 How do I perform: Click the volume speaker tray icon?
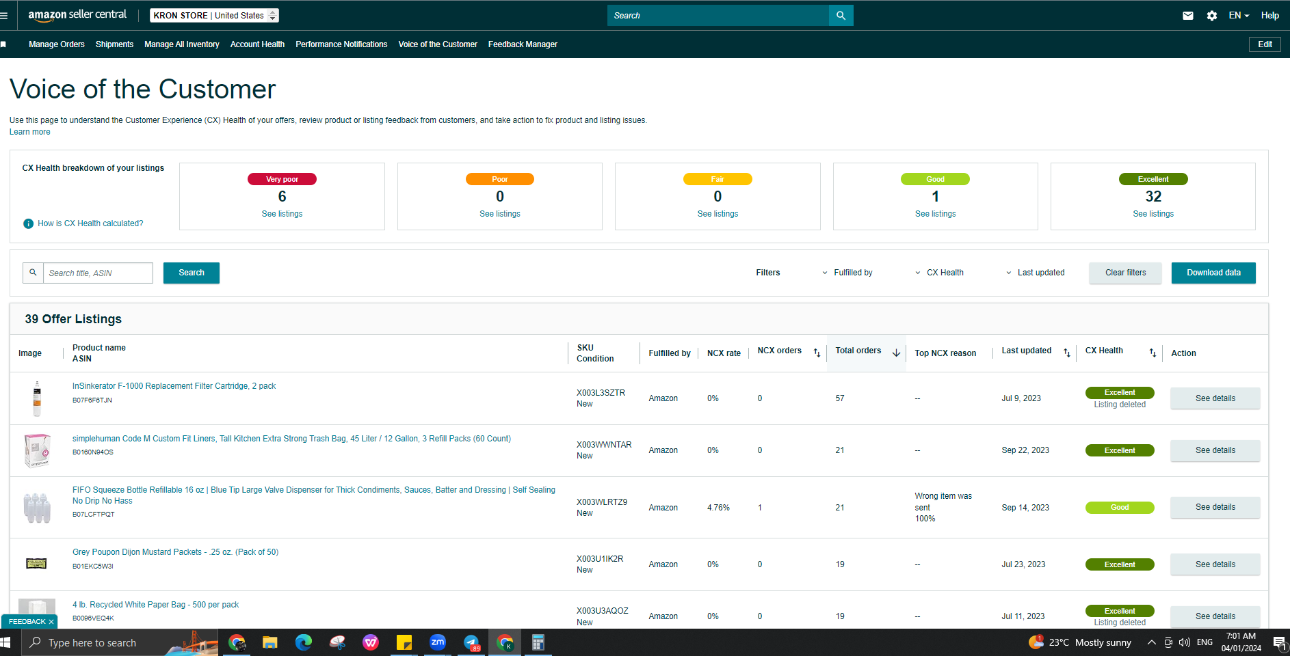point(1185,642)
